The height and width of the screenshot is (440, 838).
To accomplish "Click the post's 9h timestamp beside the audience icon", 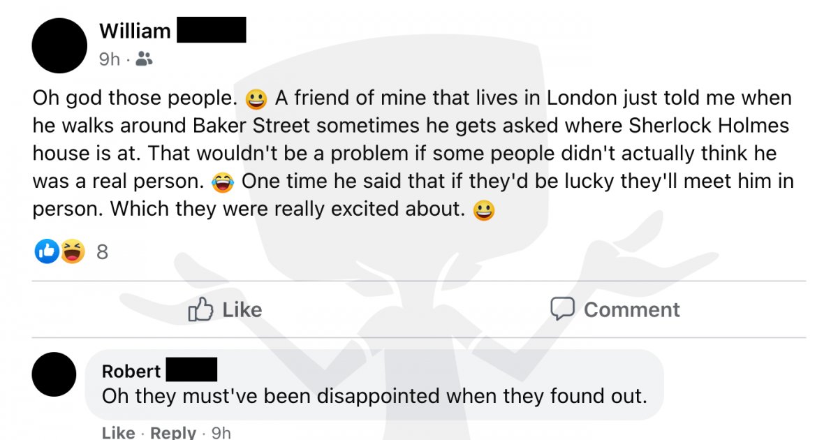I will click(109, 59).
